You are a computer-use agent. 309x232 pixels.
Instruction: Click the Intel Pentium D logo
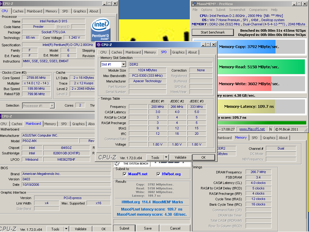tap(100, 30)
